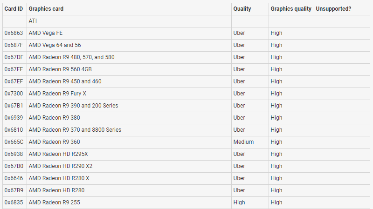373x209 pixels.
Task: Click the Unsupported? column header
Action: (x=333, y=9)
